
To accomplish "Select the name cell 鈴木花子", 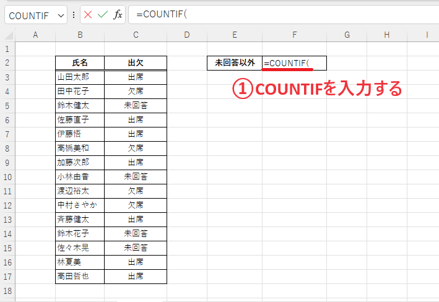I will click(80, 234).
